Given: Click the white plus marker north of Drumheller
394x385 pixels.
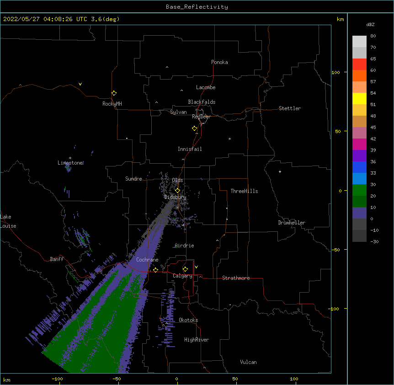Looking at the screenshot, I should [x=280, y=171].
